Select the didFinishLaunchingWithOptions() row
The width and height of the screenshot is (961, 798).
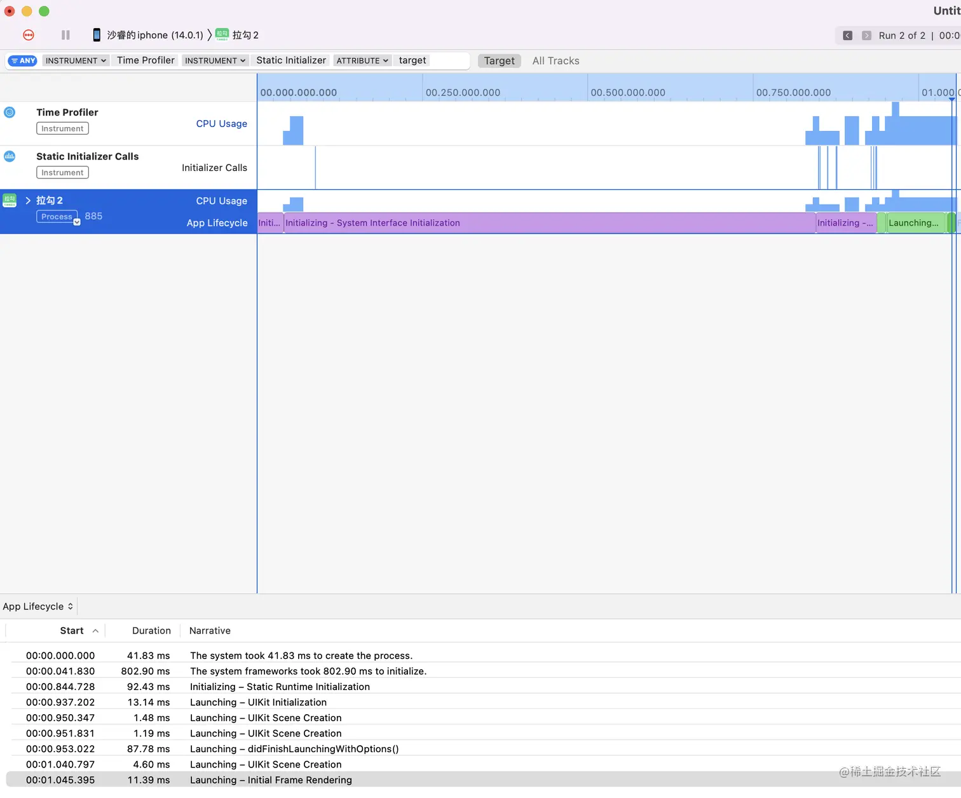[x=483, y=749]
